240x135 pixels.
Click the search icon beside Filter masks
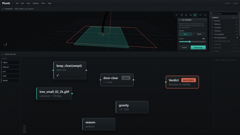(211, 14)
